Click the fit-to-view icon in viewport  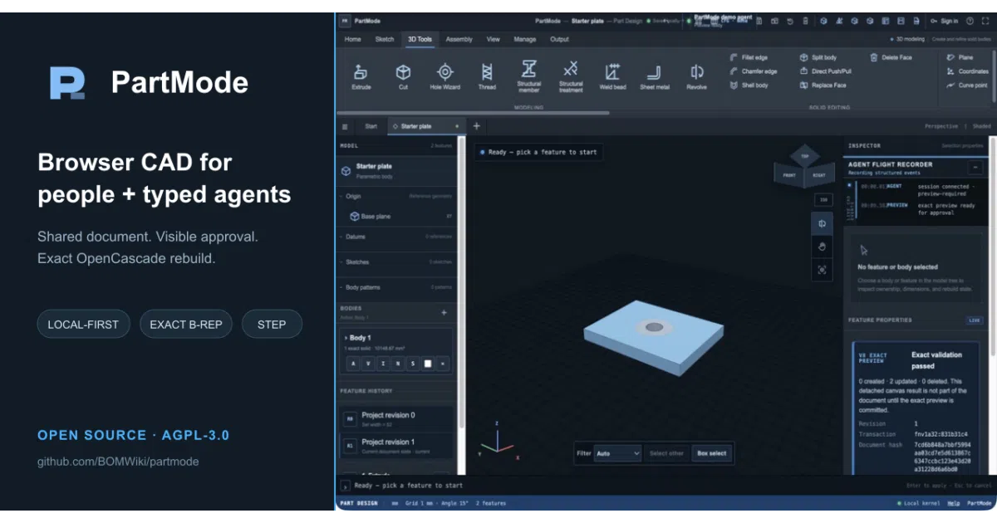click(x=822, y=270)
